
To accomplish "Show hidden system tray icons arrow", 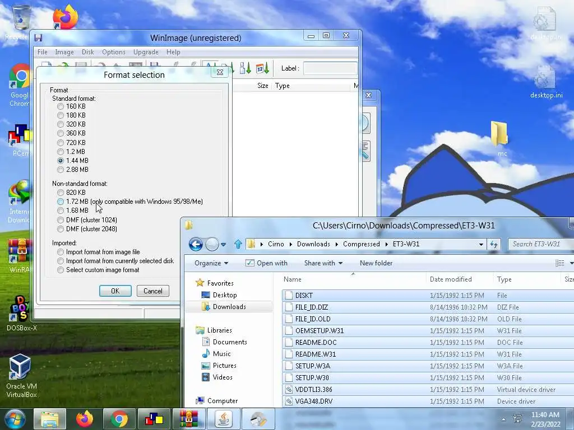I will click(x=504, y=419).
